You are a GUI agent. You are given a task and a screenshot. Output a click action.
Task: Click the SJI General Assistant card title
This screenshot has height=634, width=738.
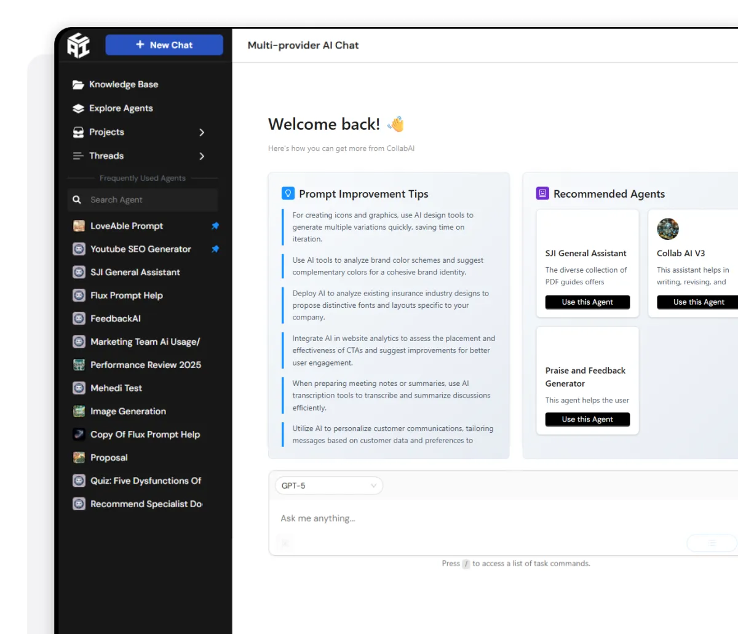pyautogui.click(x=585, y=254)
